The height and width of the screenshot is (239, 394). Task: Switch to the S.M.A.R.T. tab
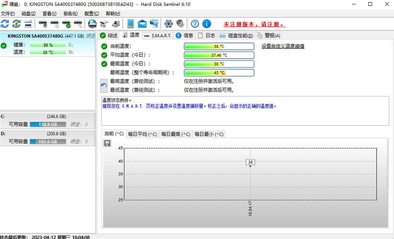coord(158,35)
